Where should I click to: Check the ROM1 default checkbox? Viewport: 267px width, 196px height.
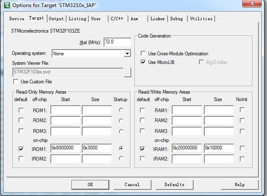pos(21,110)
